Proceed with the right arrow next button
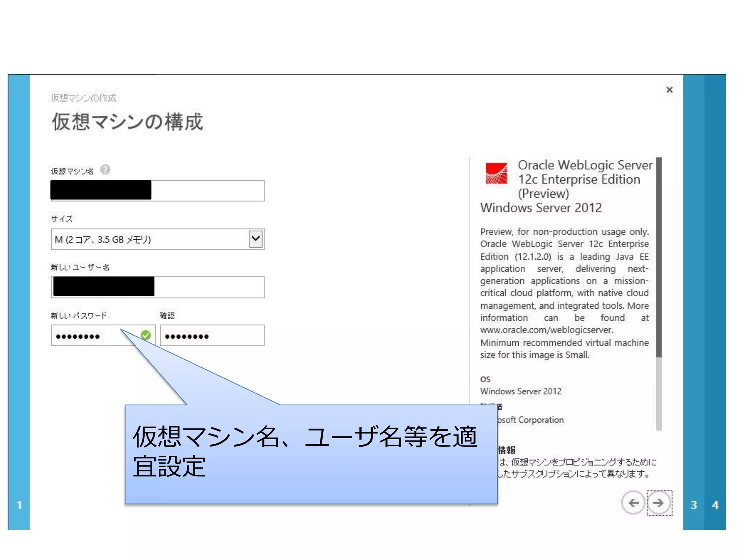 pos(659,503)
